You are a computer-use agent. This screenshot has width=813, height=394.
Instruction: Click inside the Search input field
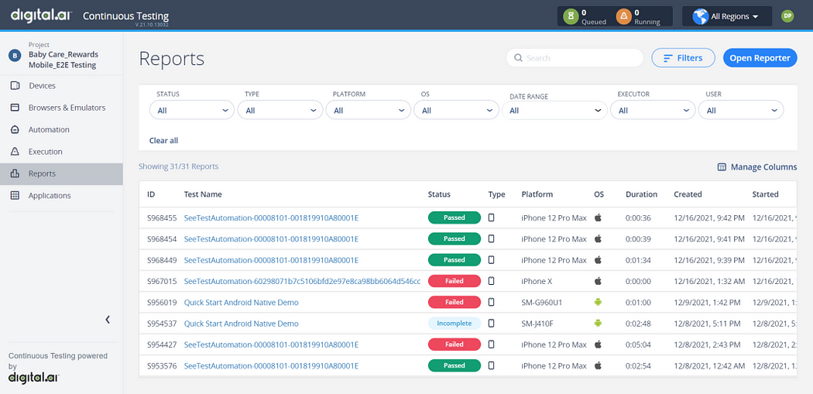click(575, 58)
